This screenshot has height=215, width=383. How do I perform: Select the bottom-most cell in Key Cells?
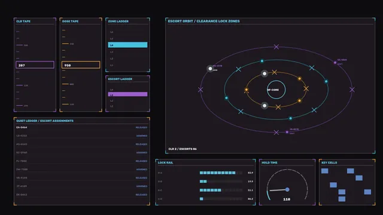(342, 199)
